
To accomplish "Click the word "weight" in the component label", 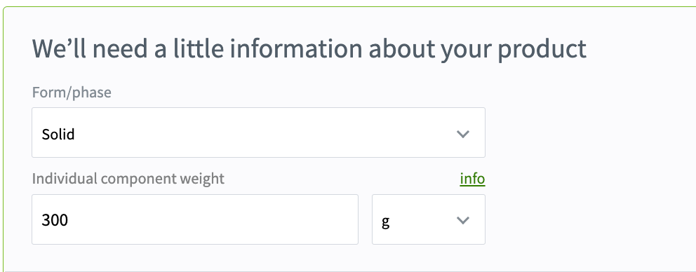I will click(202, 179).
